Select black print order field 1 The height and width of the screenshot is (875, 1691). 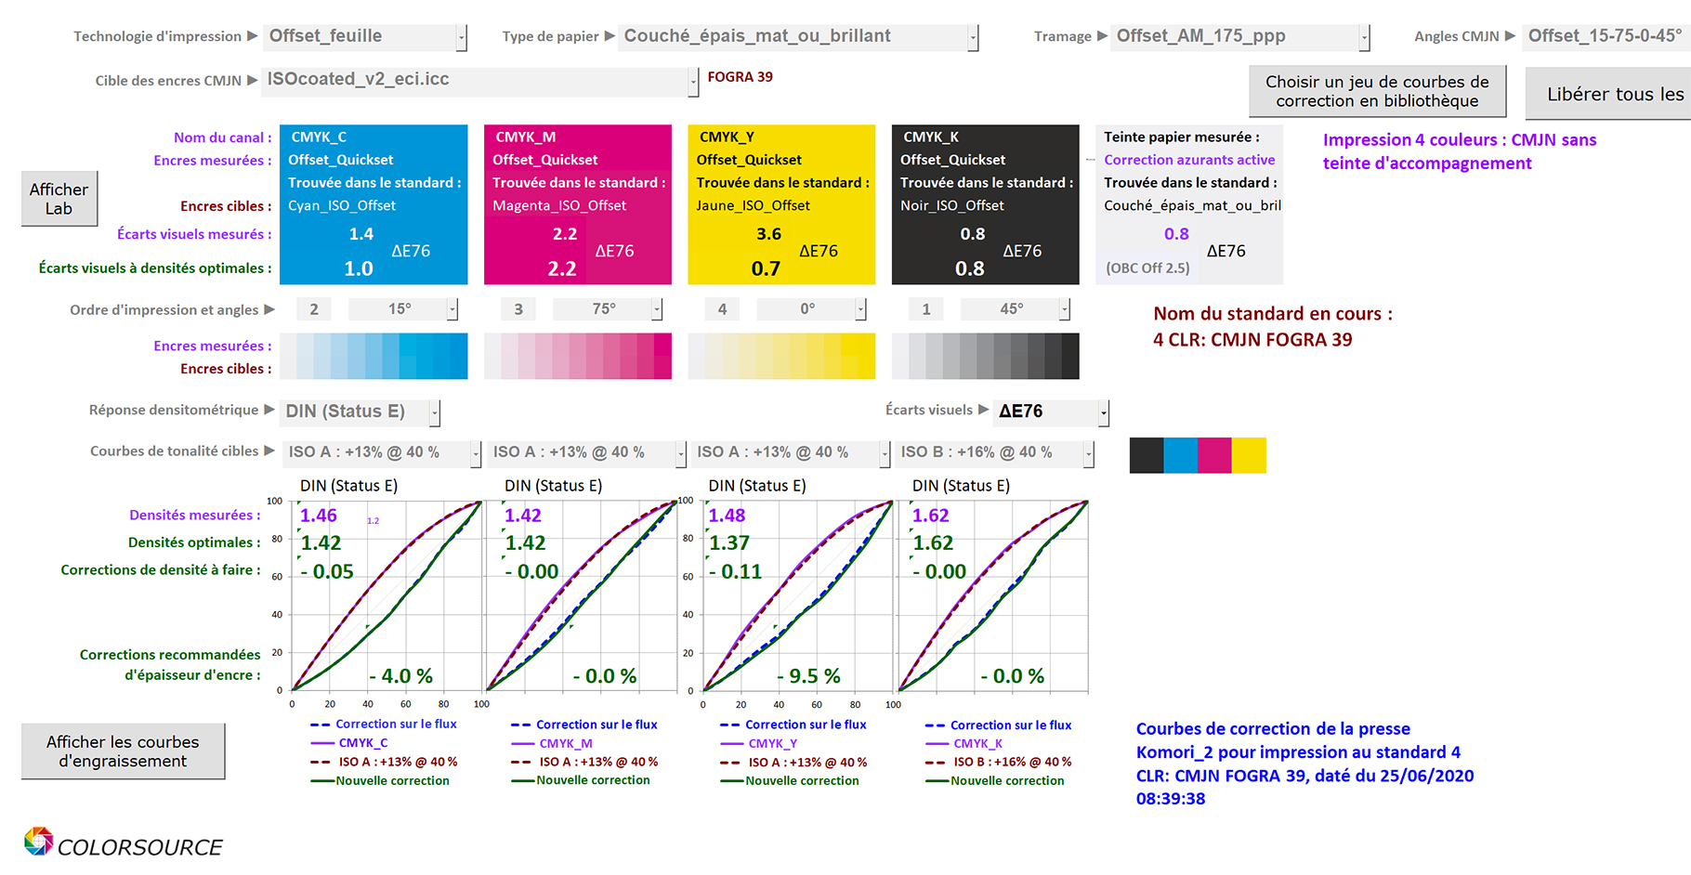926,309
